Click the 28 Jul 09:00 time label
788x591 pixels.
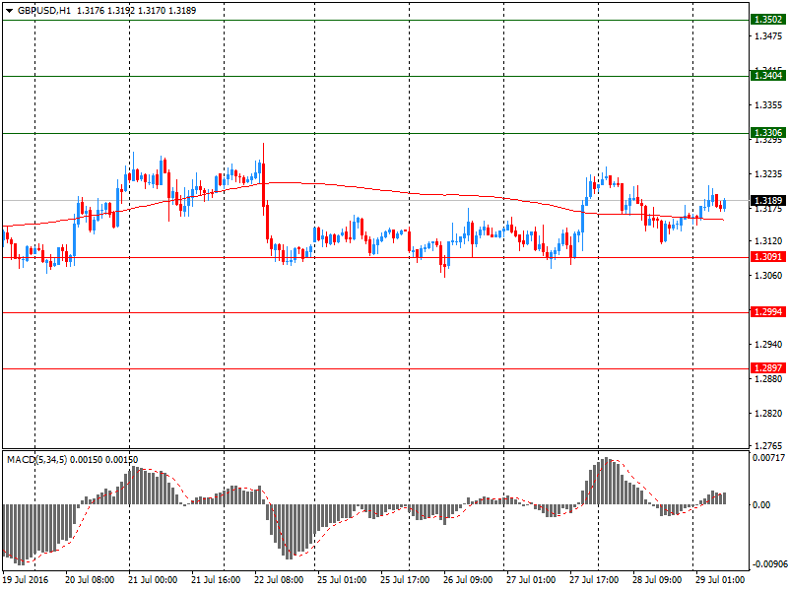pos(657,580)
